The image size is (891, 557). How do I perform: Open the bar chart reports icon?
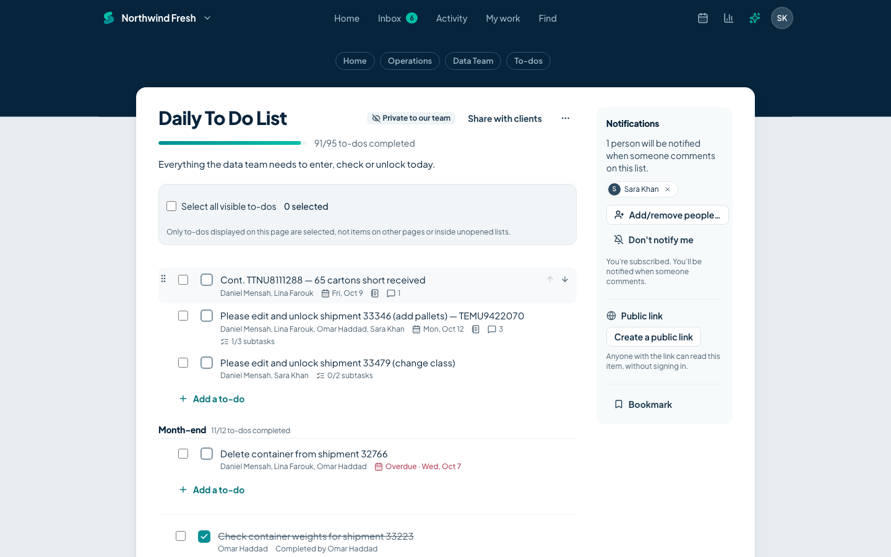pos(729,18)
